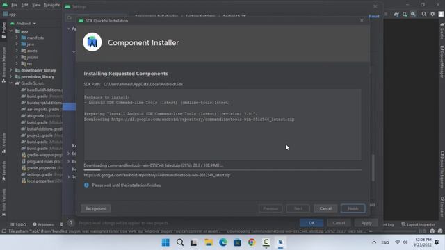The image size is (445, 250).
Task: Open help in the Settings dialog
Action: coord(71,223)
